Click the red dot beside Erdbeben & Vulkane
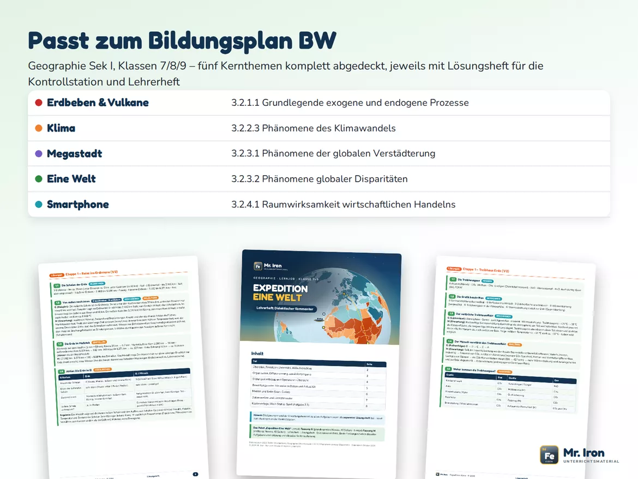This screenshot has width=638, height=479. tap(39, 103)
